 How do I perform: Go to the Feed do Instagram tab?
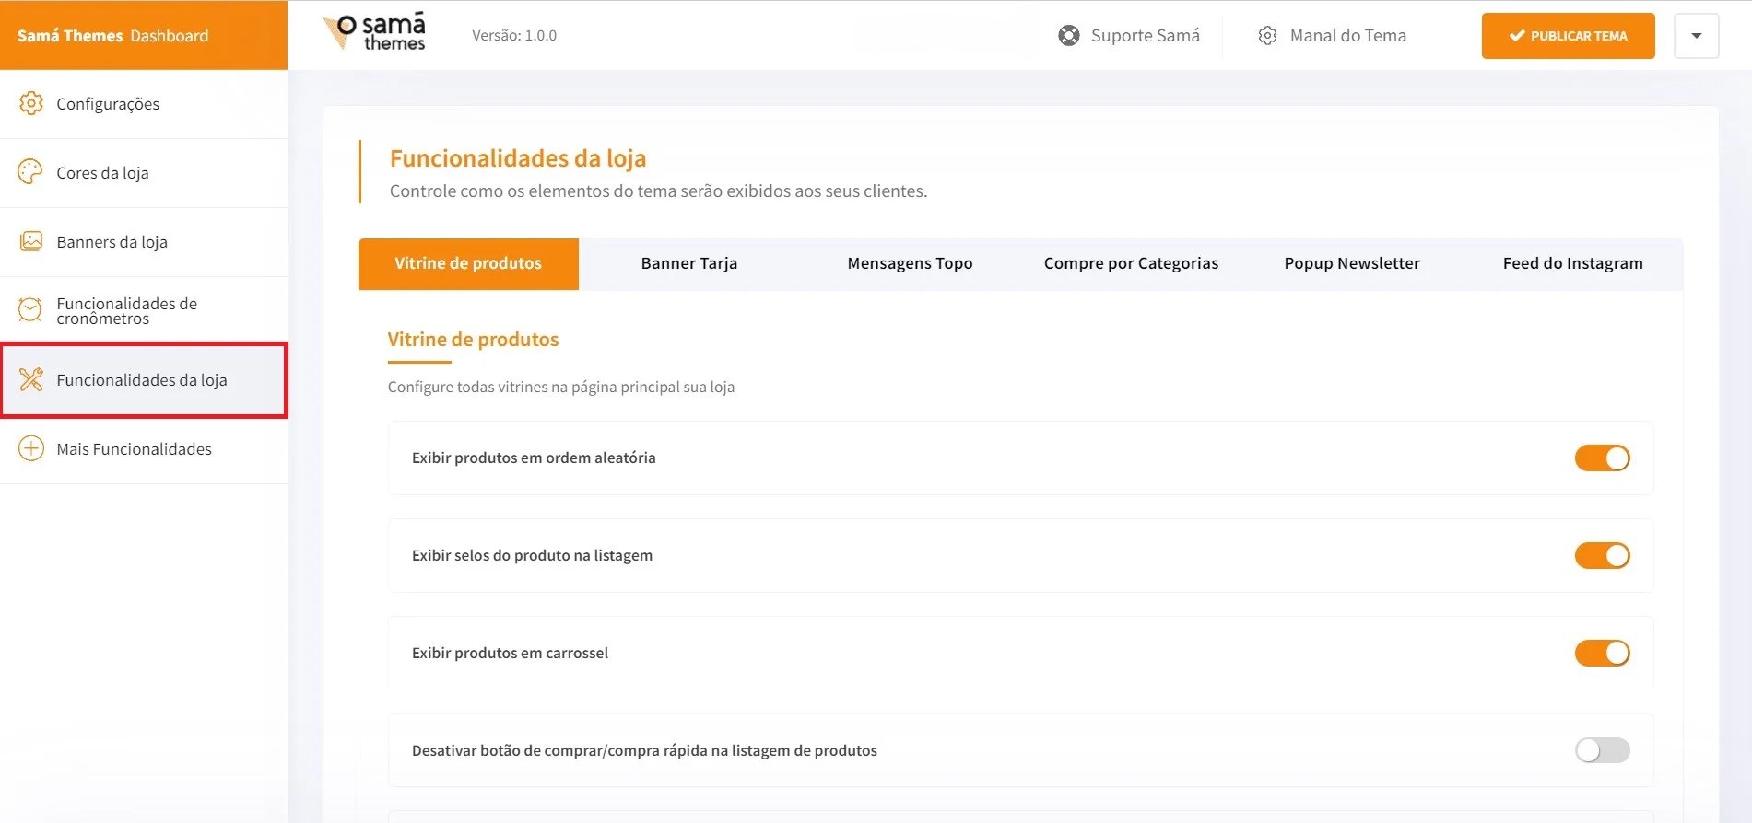1572,263
